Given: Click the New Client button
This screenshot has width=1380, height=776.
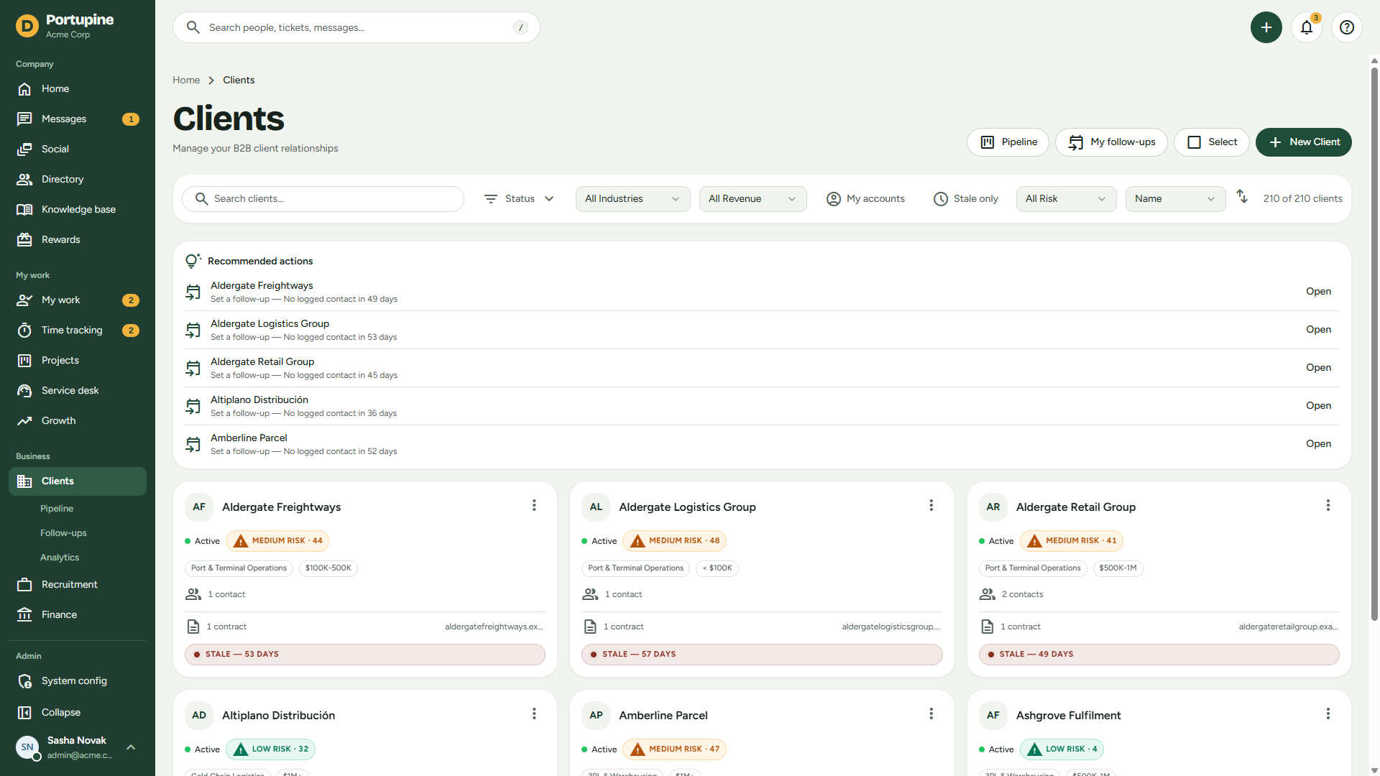Looking at the screenshot, I should [1303, 142].
